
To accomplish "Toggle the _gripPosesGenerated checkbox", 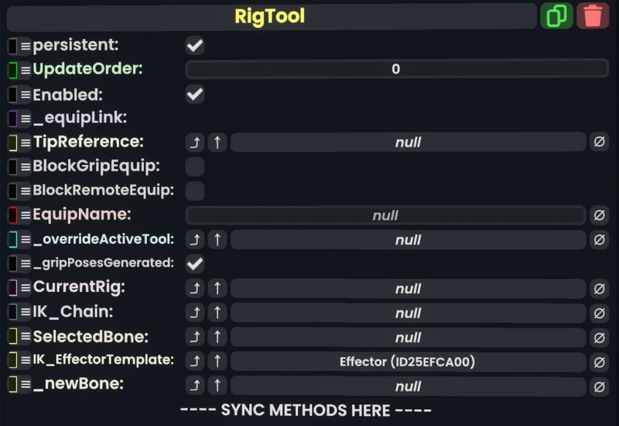I will (195, 263).
